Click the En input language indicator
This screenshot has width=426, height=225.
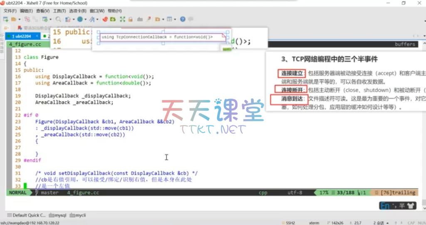385,205
